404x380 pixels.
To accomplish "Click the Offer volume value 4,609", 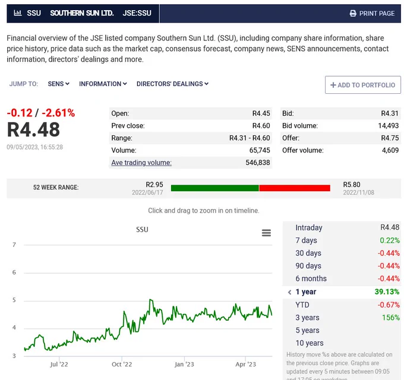I will [x=390, y=150].
